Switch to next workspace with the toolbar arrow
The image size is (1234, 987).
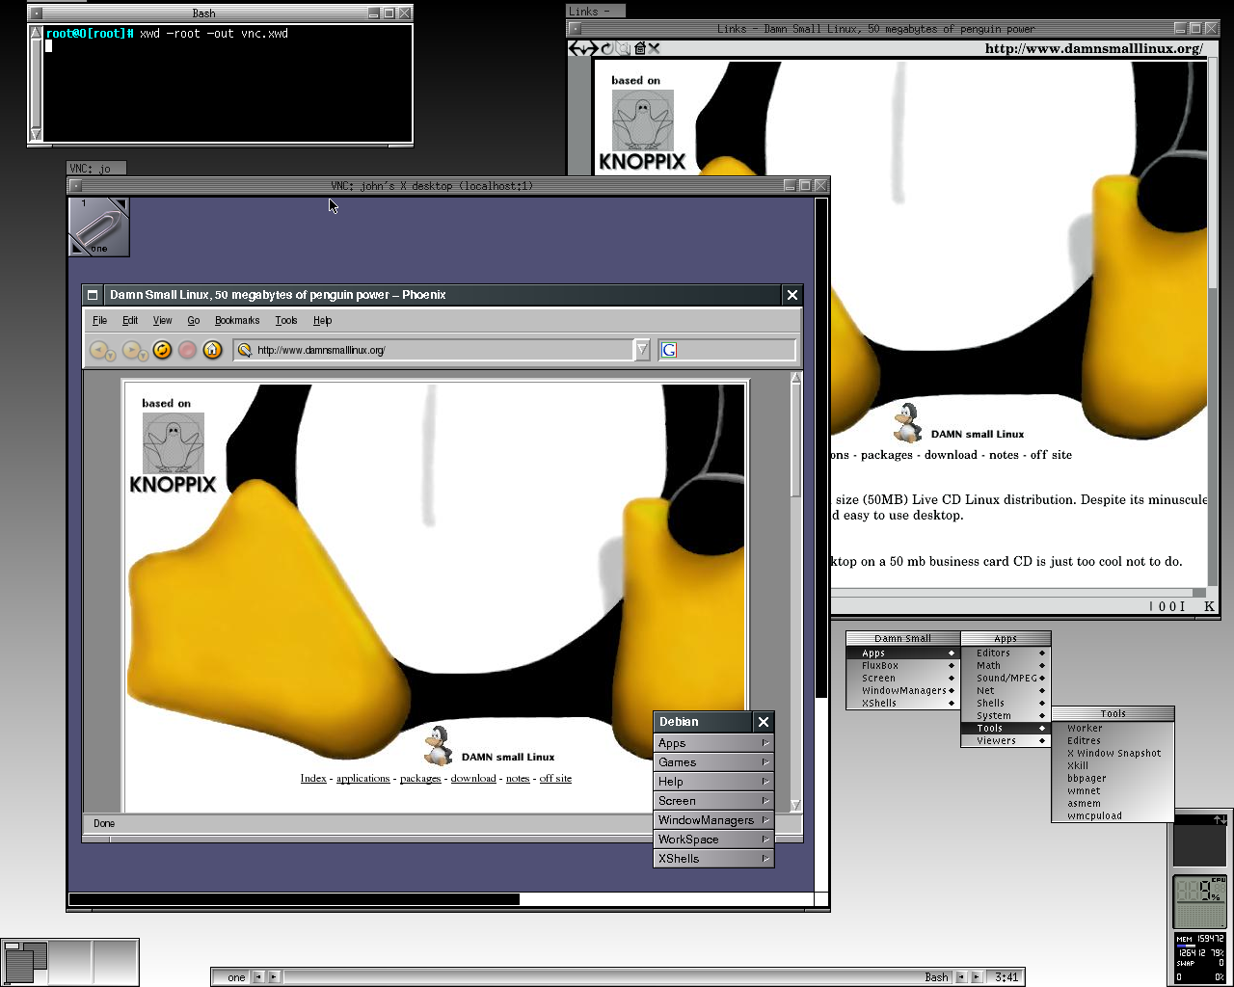point(274,977)
